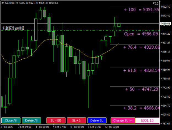Click the + 100 = 5091.55 level label

[141, 10]
